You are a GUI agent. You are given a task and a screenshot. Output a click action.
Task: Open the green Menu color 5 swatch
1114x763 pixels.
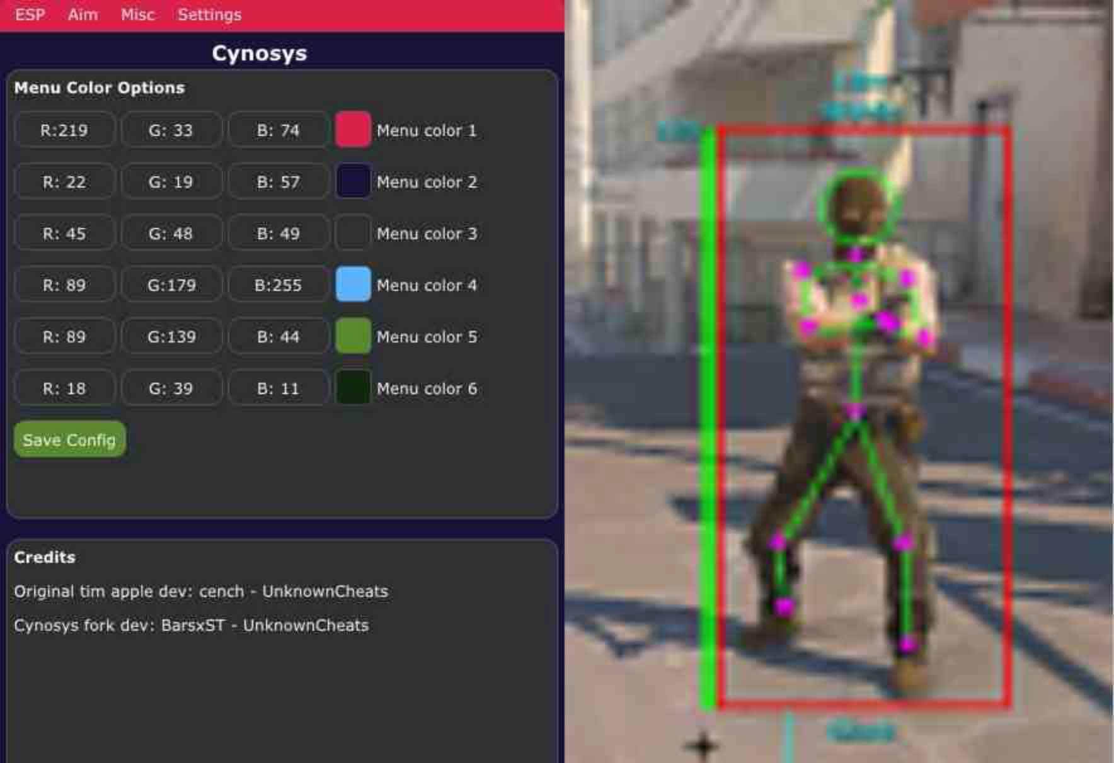click(x=353, y=336)
